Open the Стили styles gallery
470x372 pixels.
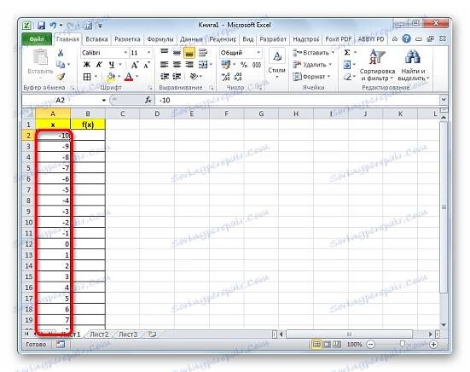click(276, 64)
